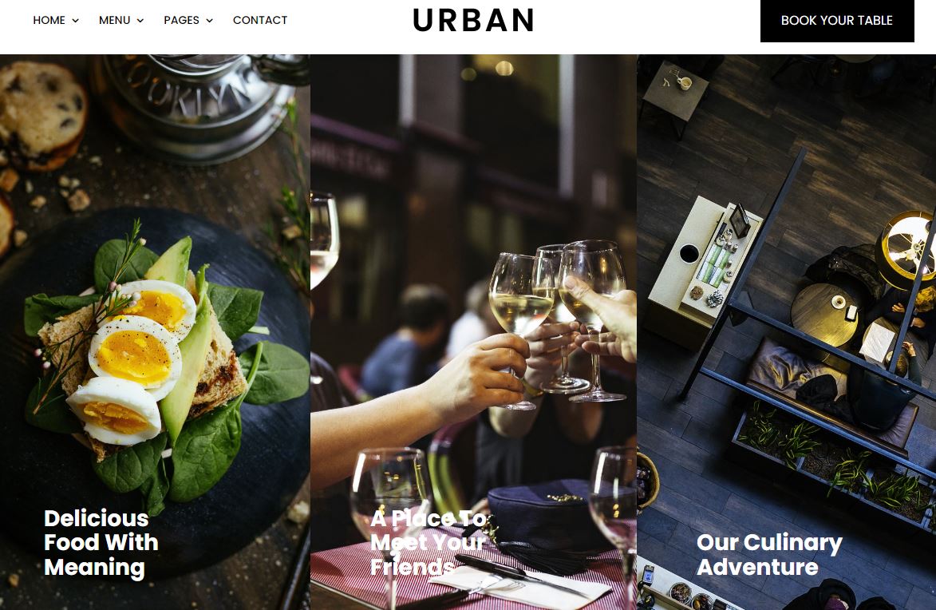Open the PAGES navigation item
This screenshot has height=610, width=936.
[181, 20]
